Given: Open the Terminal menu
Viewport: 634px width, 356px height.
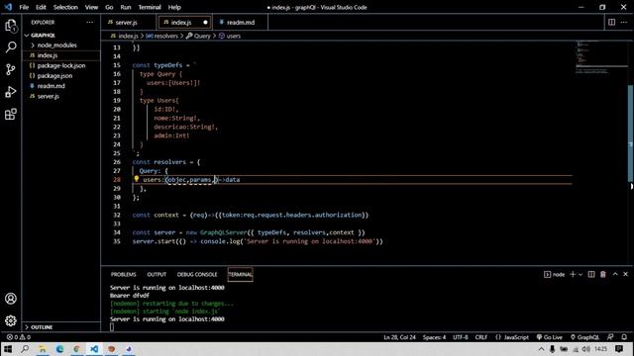Looking at the screenshot, I should click(x=150, y=7).
